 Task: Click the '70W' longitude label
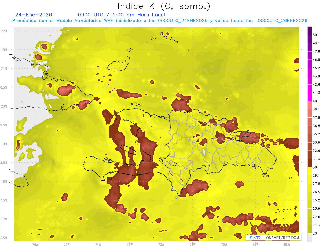(224, 244)
